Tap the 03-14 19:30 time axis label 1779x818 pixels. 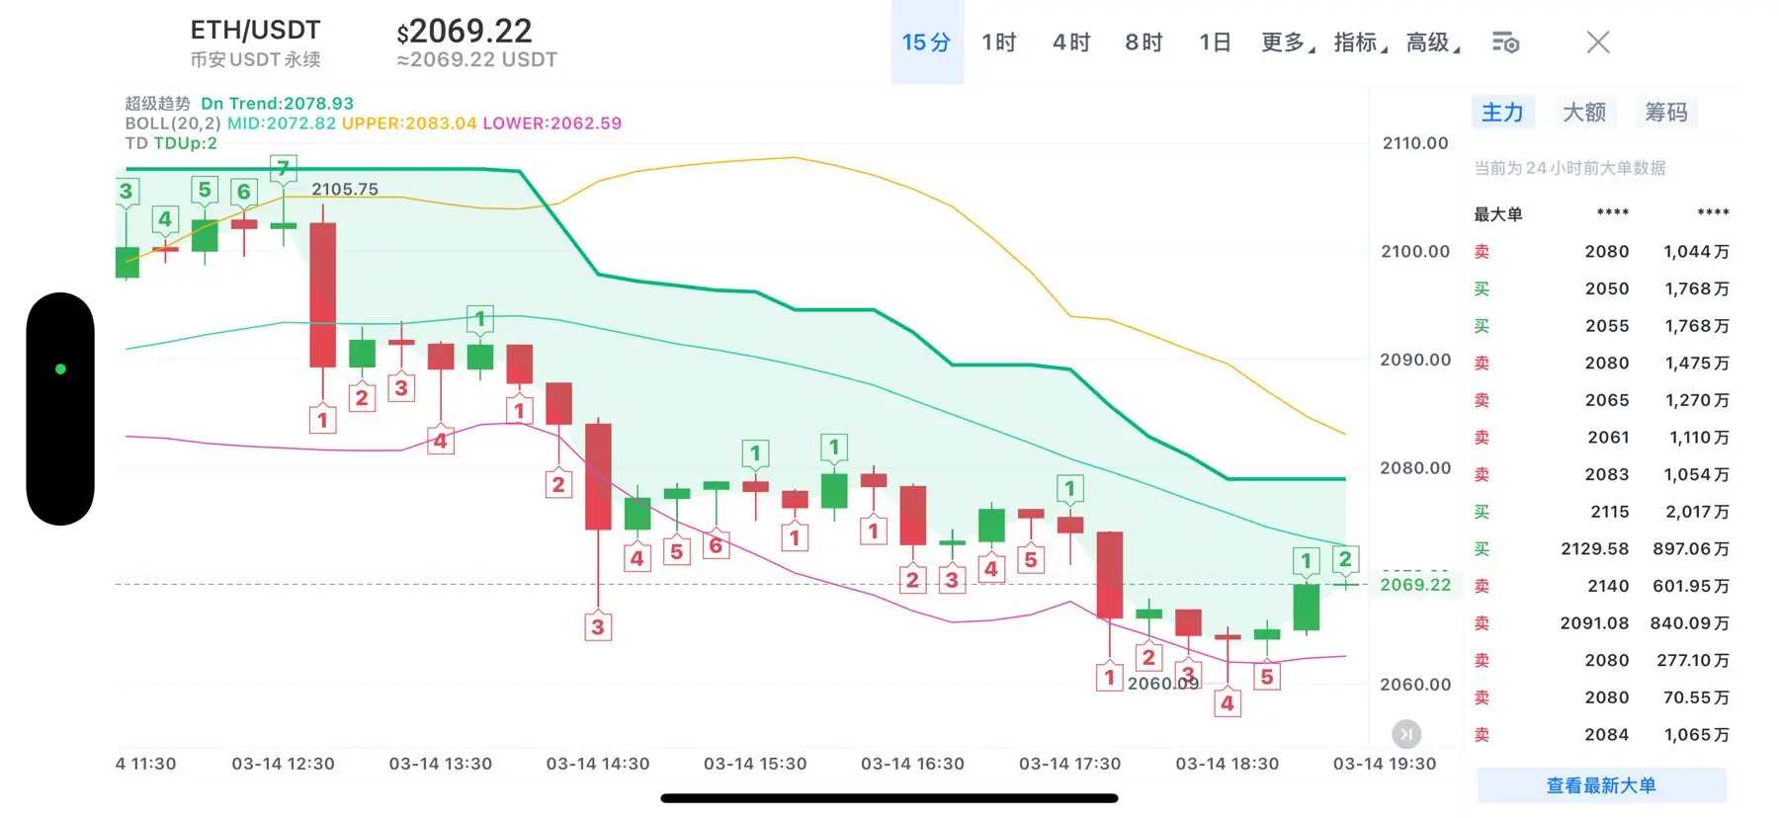tap(1385, 764)
